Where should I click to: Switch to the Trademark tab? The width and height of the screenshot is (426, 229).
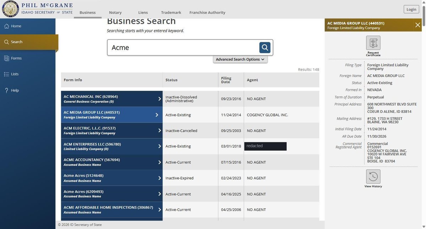pyautogui.click(x=171, y=12)
